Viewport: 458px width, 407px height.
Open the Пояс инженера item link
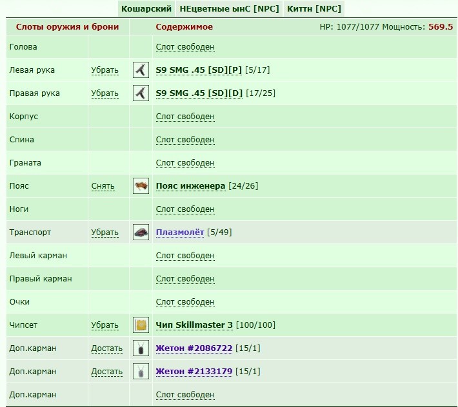[x=190, y=185]
